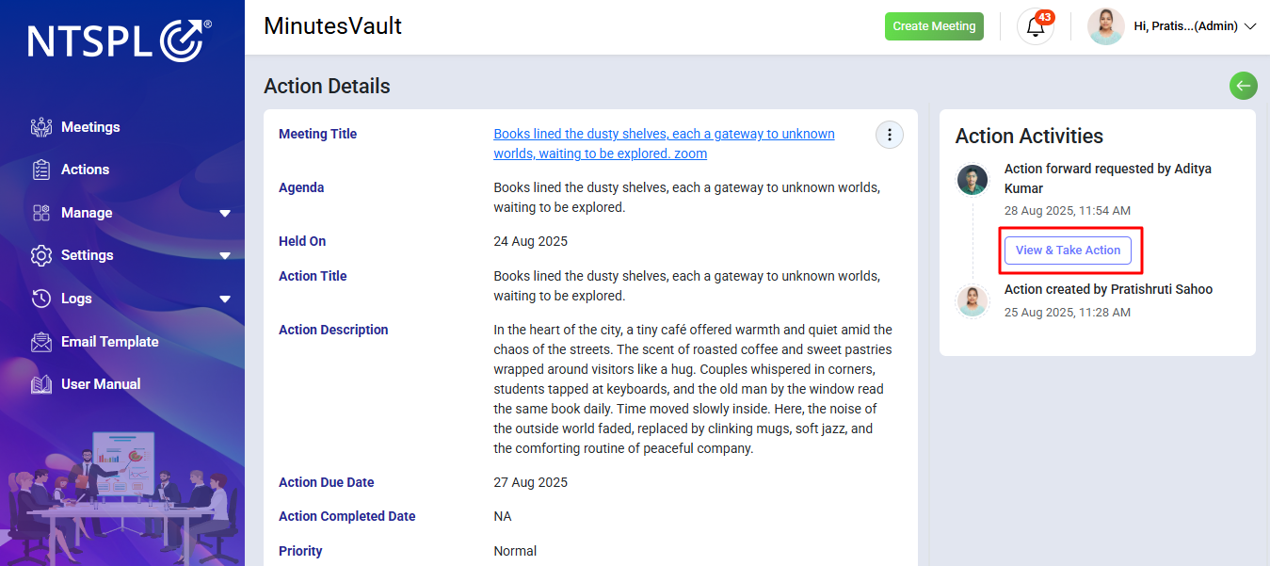Click the NTSPL logo
Image resolution: width=1270 pixels, height=566 pixels.
pos(120,41)
